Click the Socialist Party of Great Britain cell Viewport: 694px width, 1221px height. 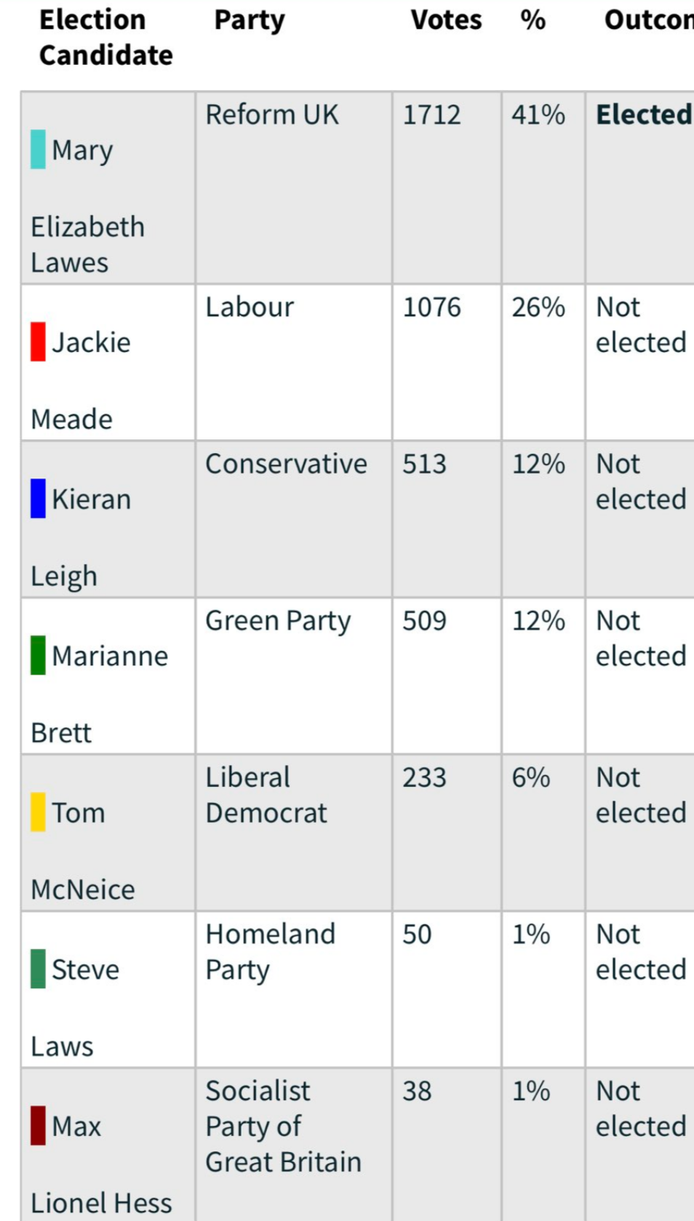pos(283,1126)
